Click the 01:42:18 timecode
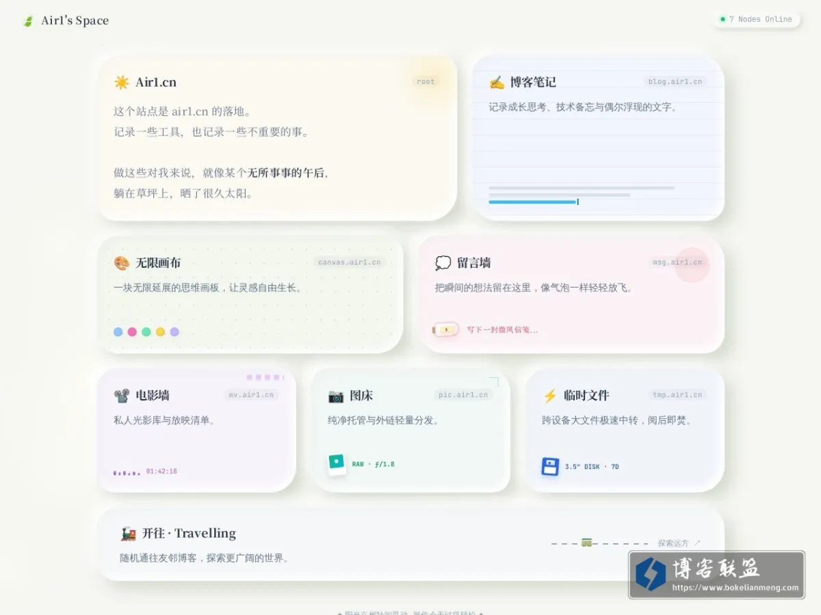 click(x=161, y=471)
